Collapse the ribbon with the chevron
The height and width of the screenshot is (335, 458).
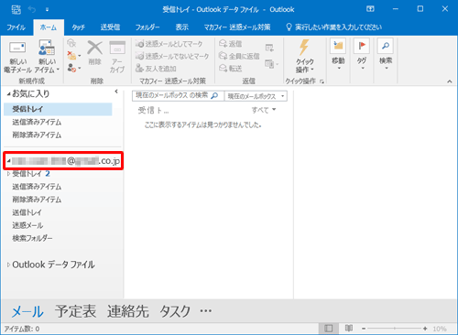[450, 81]
